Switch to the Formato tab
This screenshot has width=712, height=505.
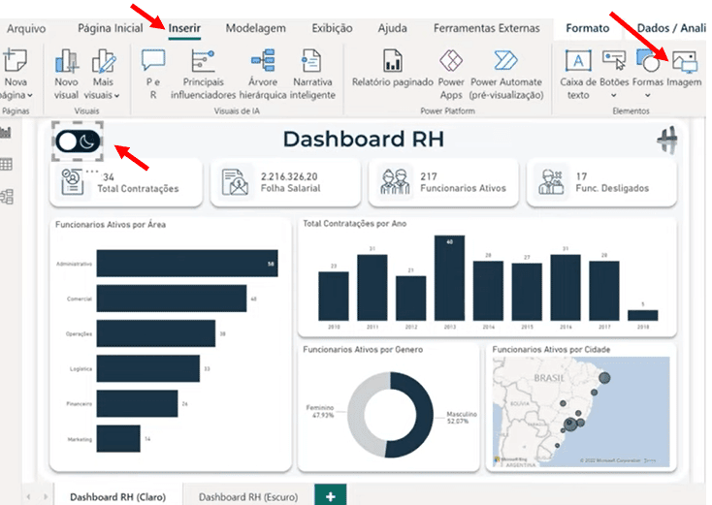pyautogui.click(x=588, y=28)
